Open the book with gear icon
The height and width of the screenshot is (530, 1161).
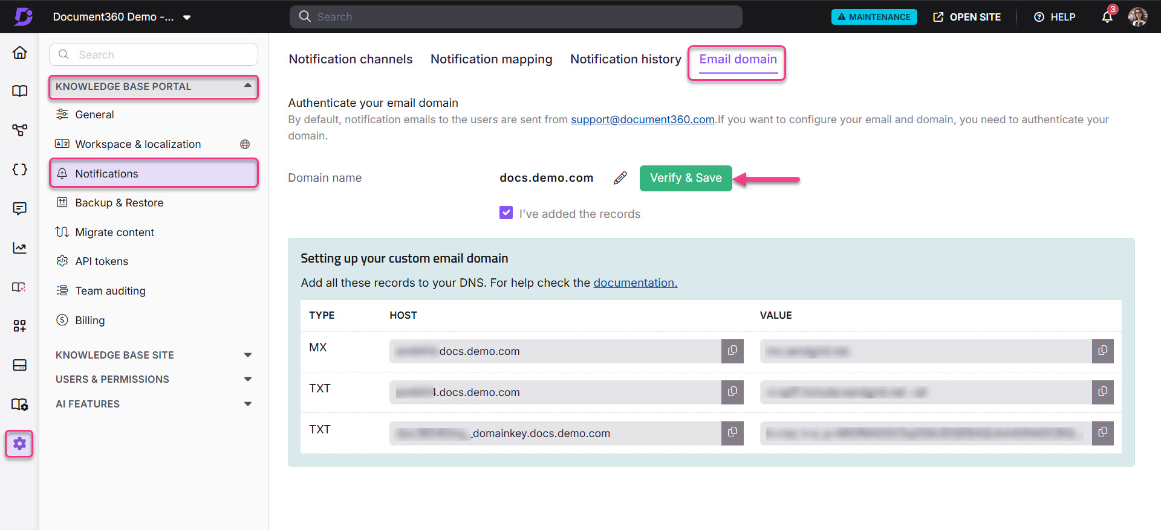[19, 404]
